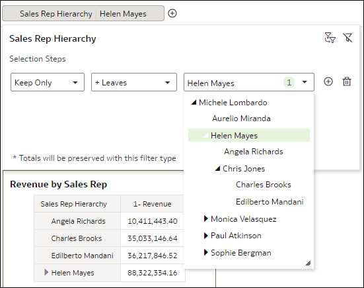Grab the dropdown list resize handle
The width and height of the screenshot is (364, 288).
coord(308,263)
